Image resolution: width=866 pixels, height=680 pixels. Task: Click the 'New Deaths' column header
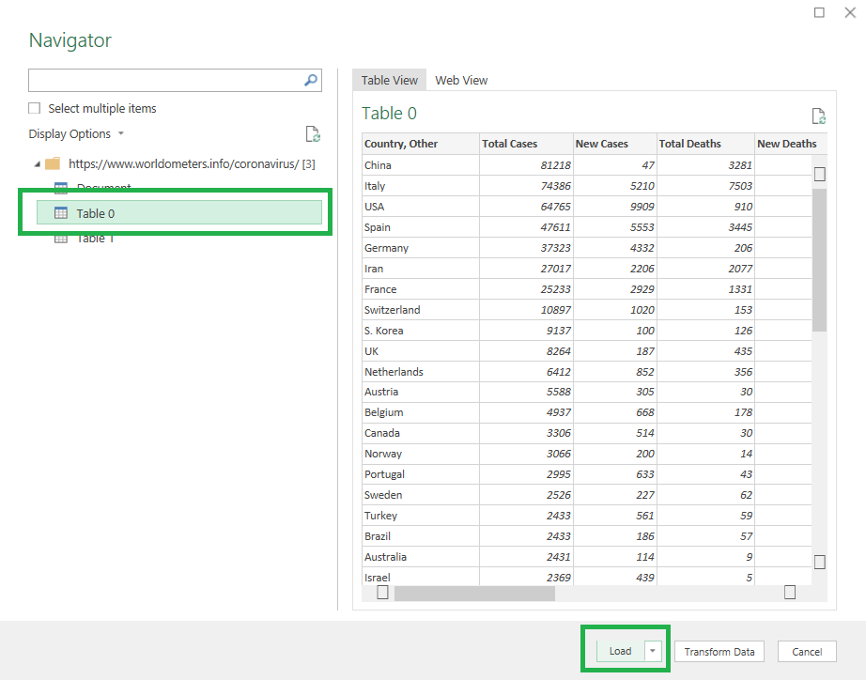[x=790, y=144]
